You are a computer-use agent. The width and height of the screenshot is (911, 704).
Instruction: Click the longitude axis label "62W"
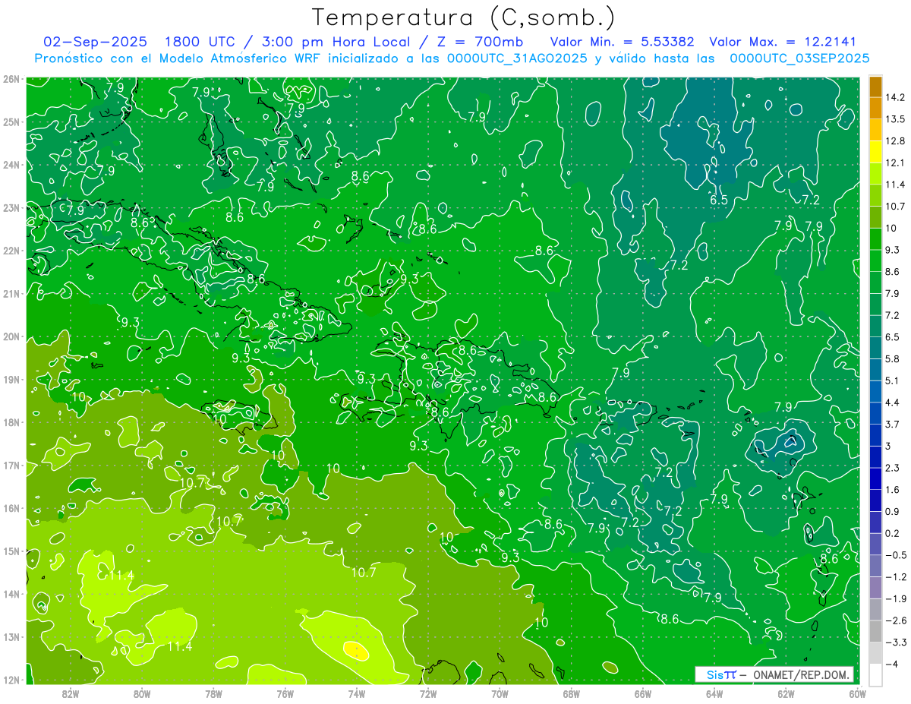tap(786, 693)
